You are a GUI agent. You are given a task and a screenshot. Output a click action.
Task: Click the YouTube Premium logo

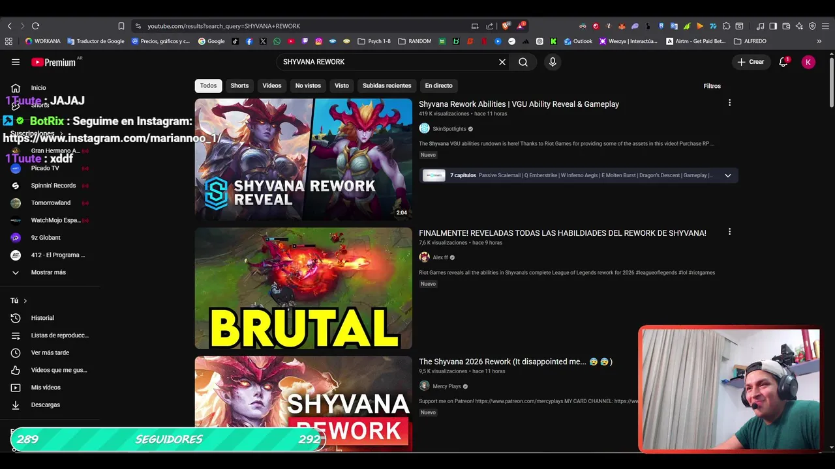coord(53,62)
